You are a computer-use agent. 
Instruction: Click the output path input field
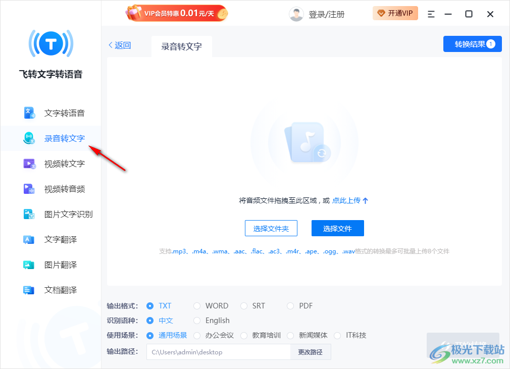218,352
